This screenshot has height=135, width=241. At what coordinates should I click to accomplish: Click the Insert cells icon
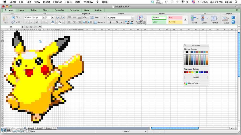click(193, 18)
